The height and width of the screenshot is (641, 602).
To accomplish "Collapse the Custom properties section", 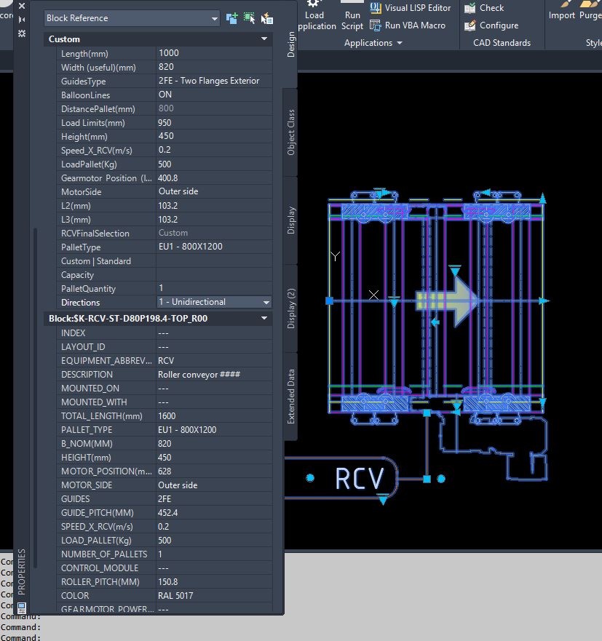I will (x=265, y=39).
